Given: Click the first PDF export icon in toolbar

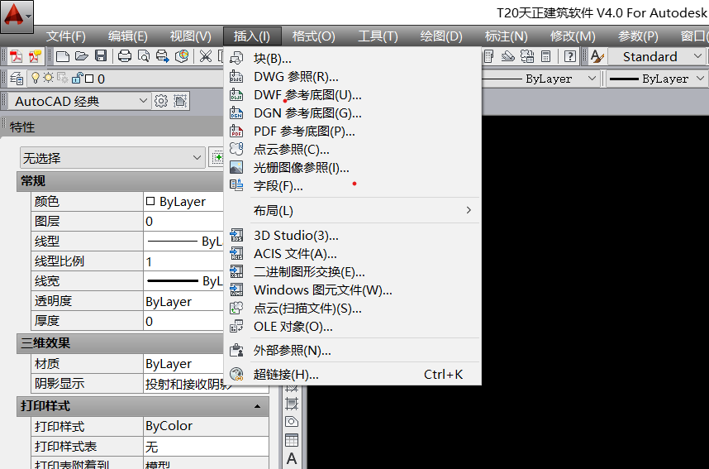Looking at the screenshot, I should pyautogui.click(x=17, y=56).
